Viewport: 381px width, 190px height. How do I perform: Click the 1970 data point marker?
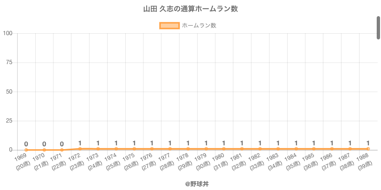[44, 150]
